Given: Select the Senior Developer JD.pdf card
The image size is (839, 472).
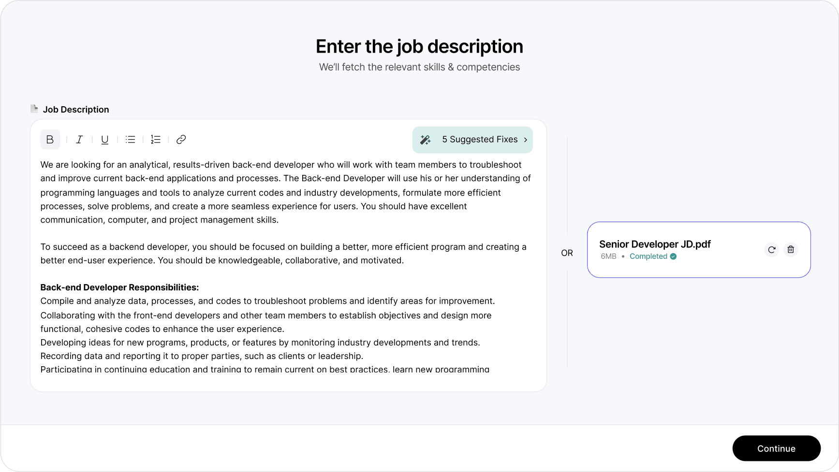Looking at the screenshot, I should (x=699, y=250).
